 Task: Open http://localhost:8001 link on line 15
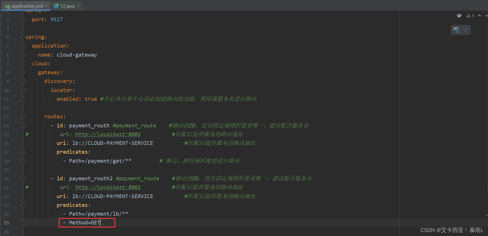pyautogui.click(x=108, y=134)
